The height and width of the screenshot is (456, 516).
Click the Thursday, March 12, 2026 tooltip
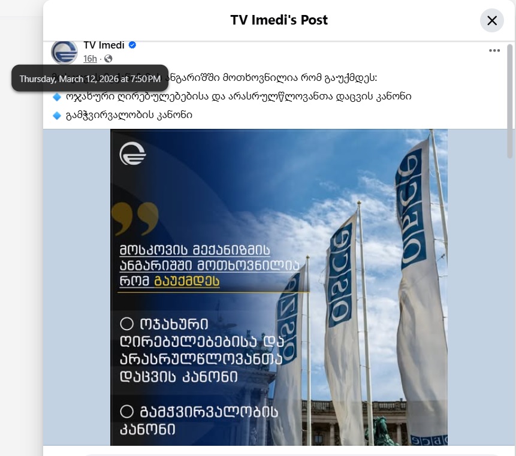coord(90,78)
